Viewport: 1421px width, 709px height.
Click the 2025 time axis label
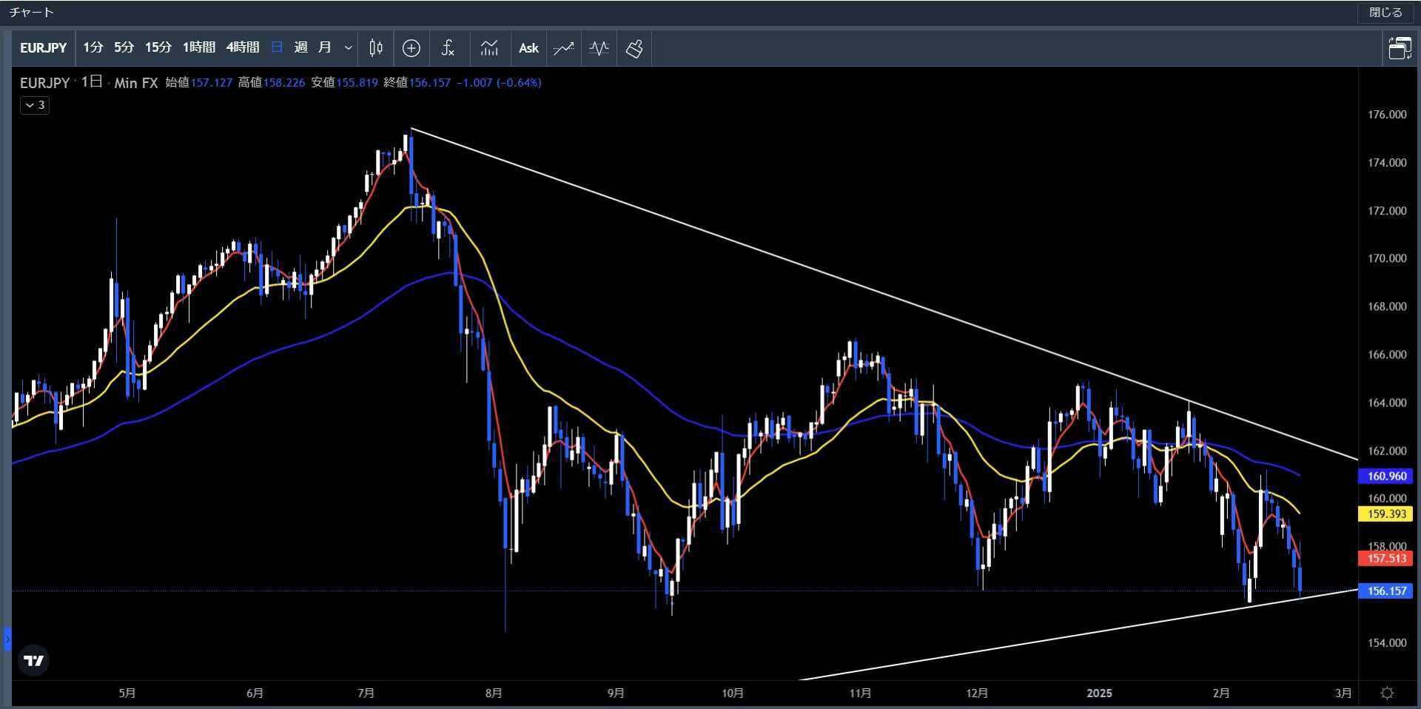[1099, 693]
